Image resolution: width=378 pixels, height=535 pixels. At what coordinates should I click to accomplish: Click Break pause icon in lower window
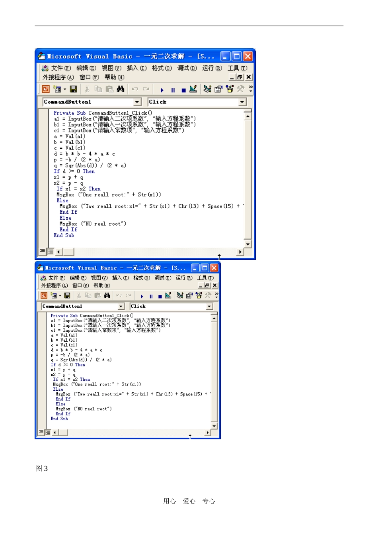coord(151,296)
